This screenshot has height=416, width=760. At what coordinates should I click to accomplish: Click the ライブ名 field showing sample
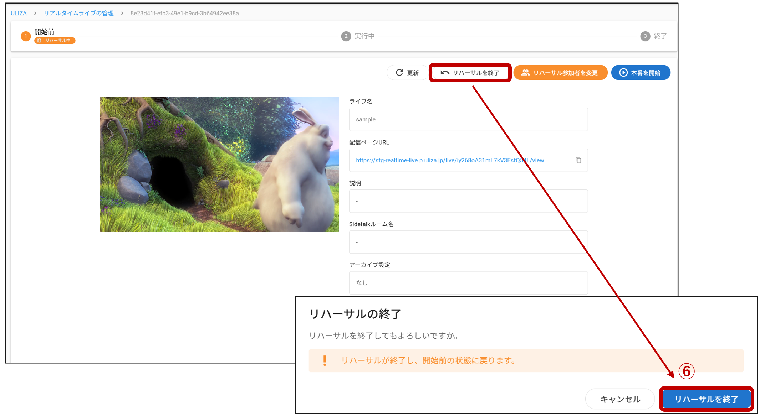pyautogui.click(x=468, y=119)
